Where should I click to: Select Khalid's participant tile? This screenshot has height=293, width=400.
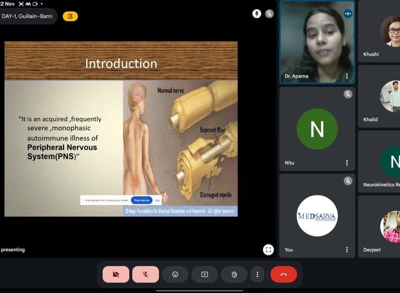(x=379, y=96)
